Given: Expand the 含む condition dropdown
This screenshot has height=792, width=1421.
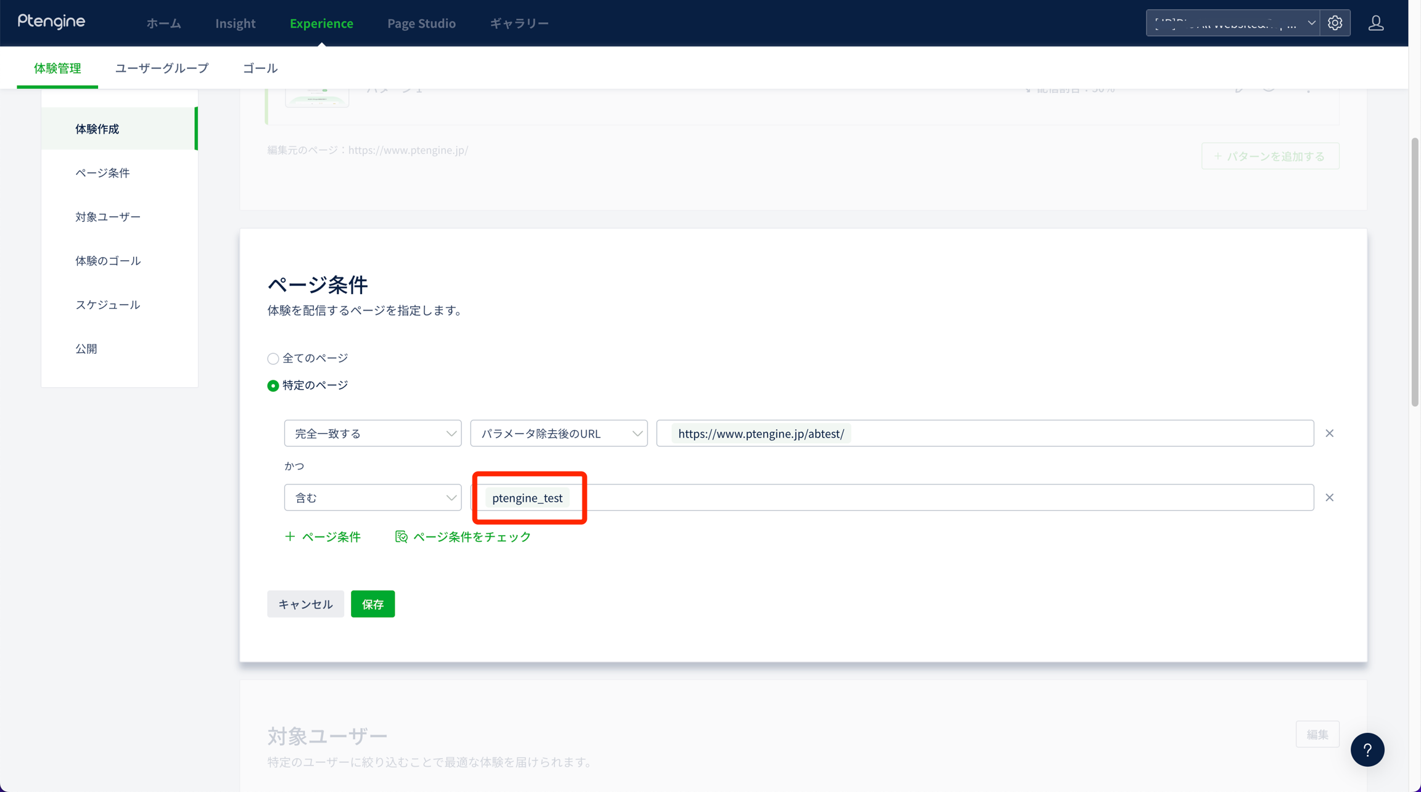Looking at the screenshot, I should coord(373,497).
